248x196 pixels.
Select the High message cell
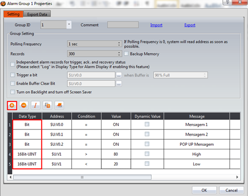pyautogui.click(x=197, y=154)
